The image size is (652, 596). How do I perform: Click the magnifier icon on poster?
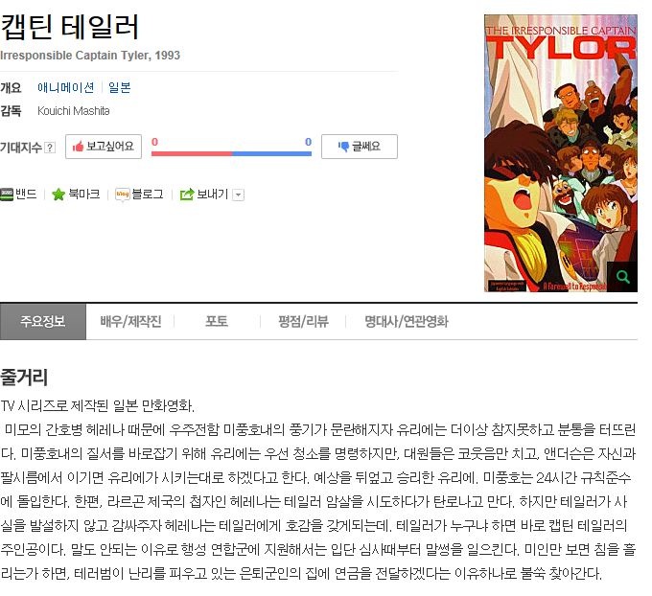click(x=622, y=277)
